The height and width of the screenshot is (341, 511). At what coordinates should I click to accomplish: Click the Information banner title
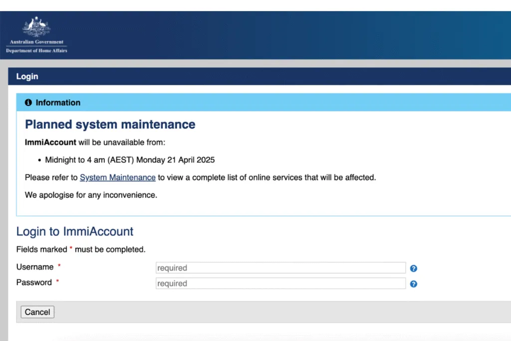[x=58, y=102]
